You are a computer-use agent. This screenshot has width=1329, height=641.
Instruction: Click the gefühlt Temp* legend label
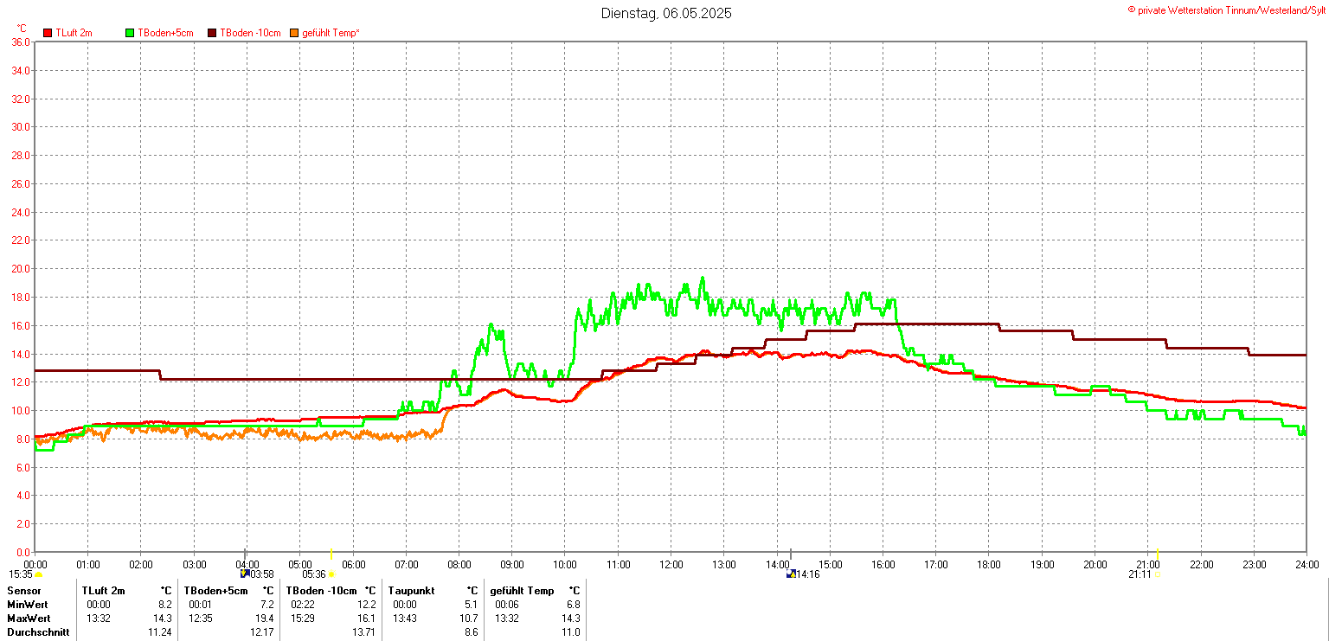(331, 33)
